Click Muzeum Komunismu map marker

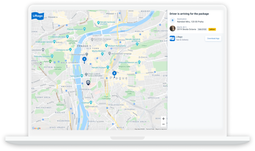[x=106, y=45]
